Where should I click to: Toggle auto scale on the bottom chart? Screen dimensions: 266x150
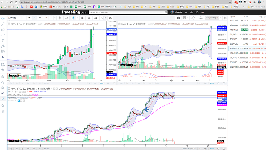pos(212,148)
